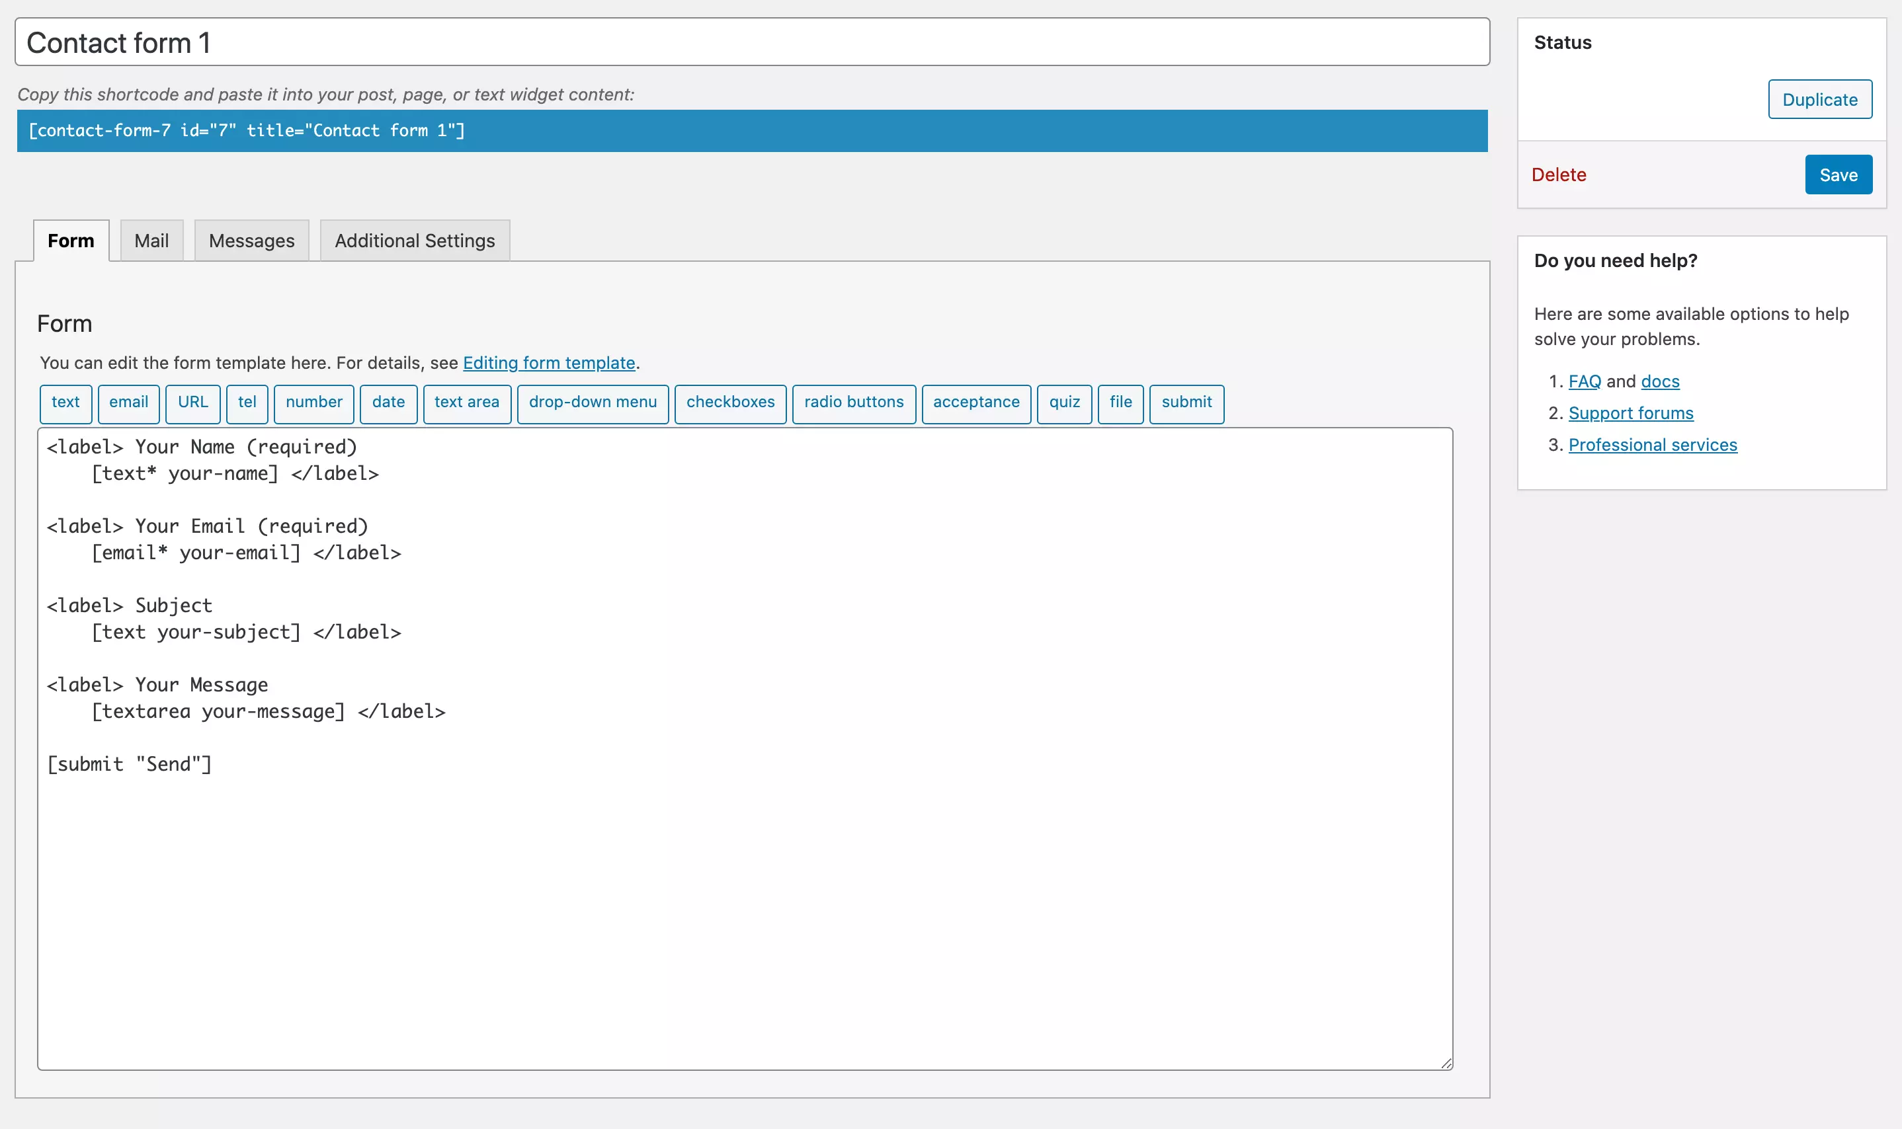This screenshot has width=1902, height=1129.
Task: Select the radio buttons tag button
Action: pyautogui.click(x=854, y=402)
